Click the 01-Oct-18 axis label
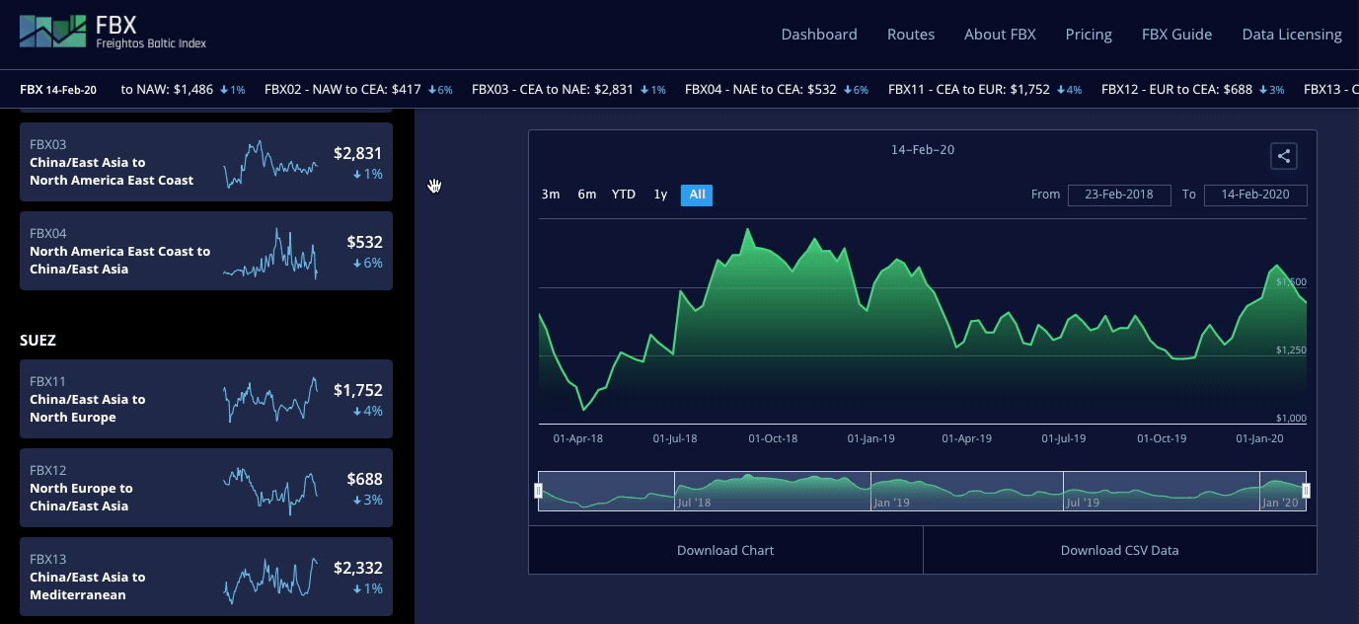Screen dimensions: 1359x624 (773, 438)
